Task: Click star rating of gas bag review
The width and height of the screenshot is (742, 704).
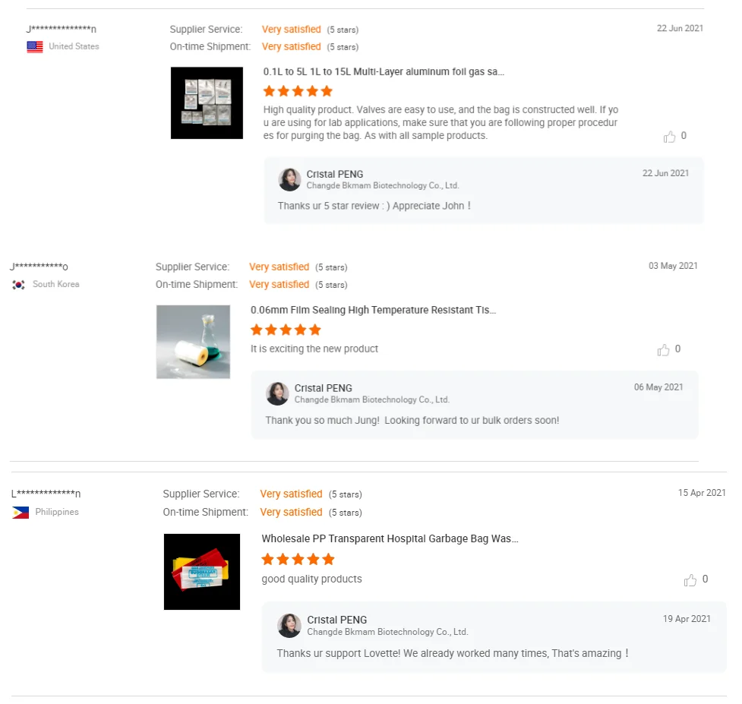Action: (298, 91)
